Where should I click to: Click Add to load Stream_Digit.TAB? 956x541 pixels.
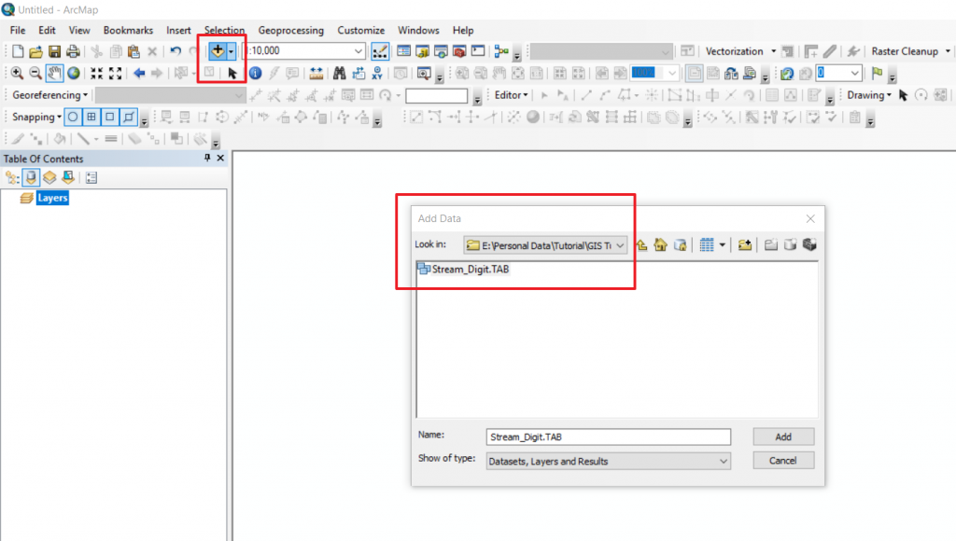click(782, 437)
